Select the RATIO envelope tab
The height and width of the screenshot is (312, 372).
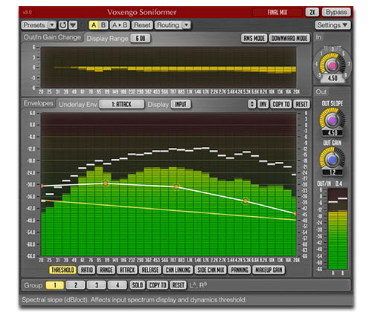coord(87,270)
